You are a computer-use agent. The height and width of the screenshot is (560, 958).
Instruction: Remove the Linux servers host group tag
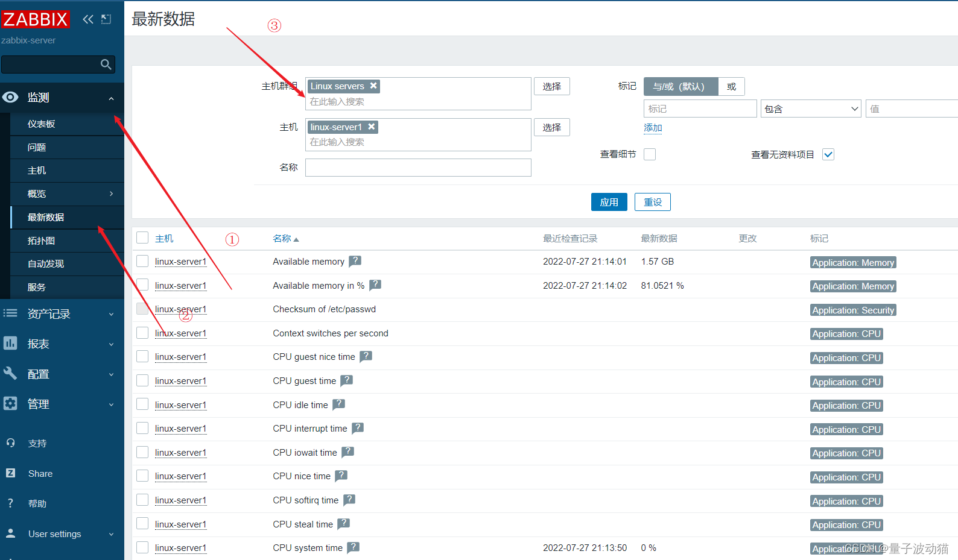click(x=373, y=86)
